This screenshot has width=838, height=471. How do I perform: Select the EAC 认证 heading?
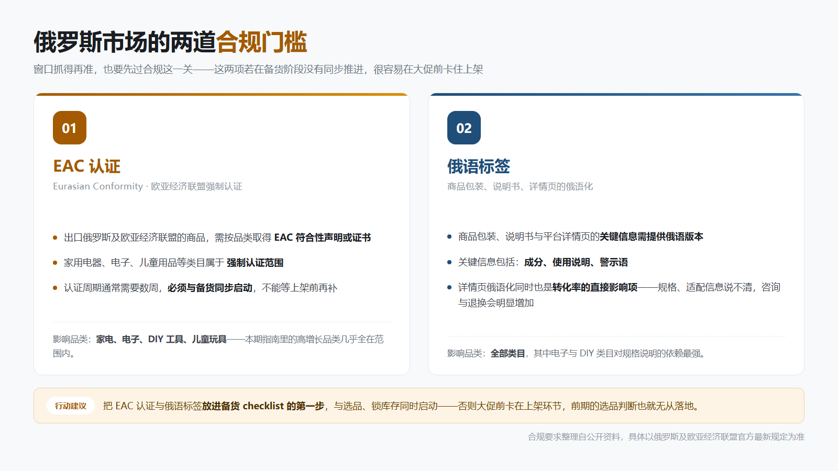coord(87,166)
